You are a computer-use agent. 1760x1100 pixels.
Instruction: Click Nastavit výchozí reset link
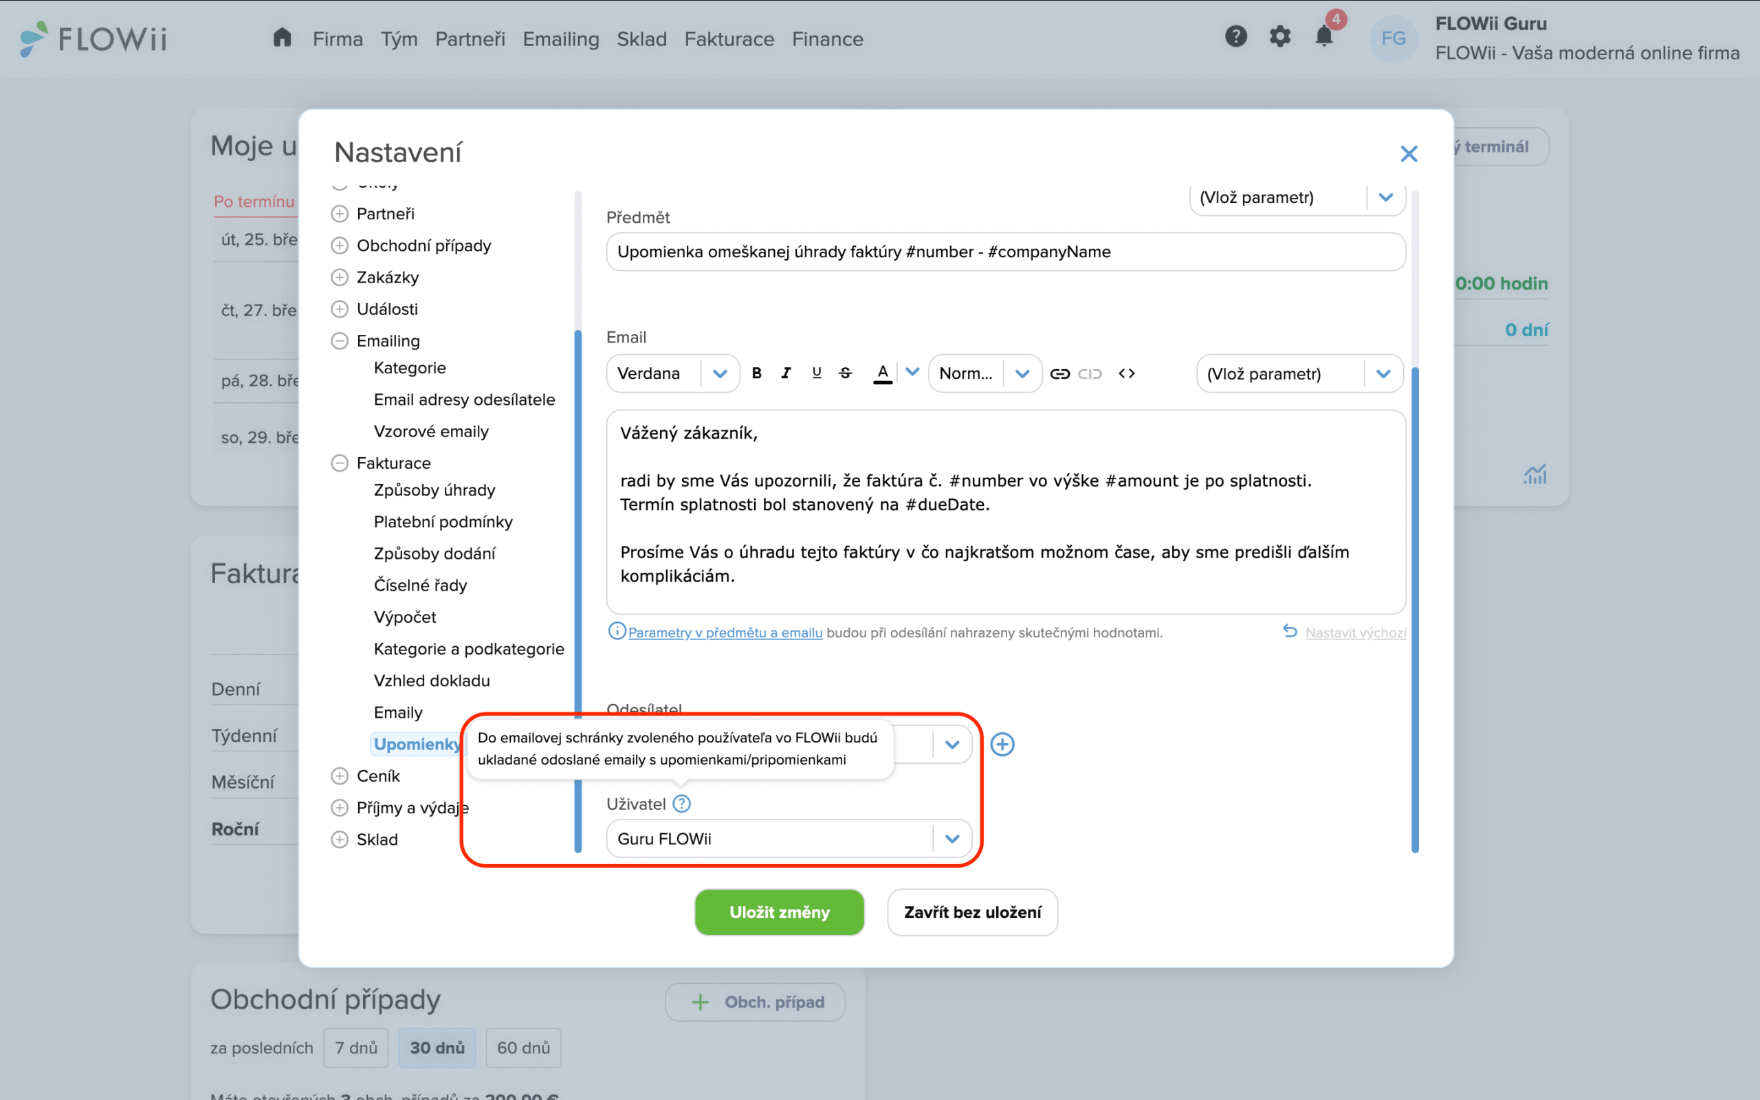click(1355, 632)
